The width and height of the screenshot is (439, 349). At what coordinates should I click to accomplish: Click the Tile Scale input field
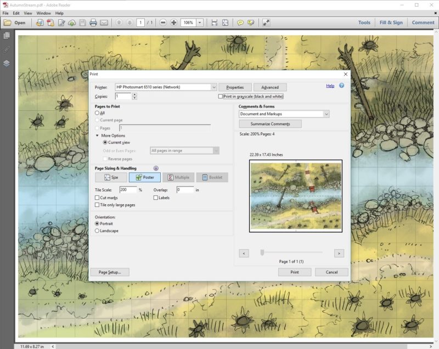pyautogui.click(x=128, y=190)
